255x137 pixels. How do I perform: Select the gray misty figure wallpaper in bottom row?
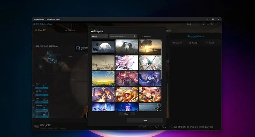[x=150, y=107]
